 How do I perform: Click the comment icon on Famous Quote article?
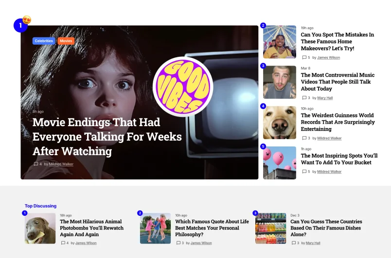click(x=178, y=243)
